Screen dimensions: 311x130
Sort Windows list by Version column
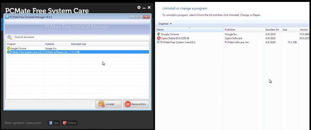[x=304, y=30]
